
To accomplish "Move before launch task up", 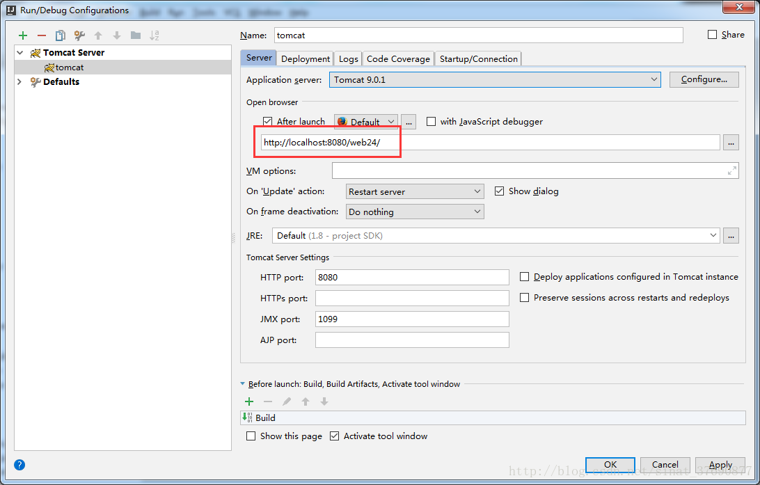I will coord(306,401).
